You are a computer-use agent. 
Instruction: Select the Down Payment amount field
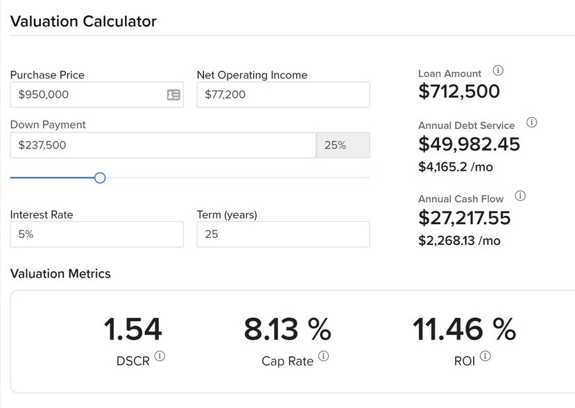(163, 146)
